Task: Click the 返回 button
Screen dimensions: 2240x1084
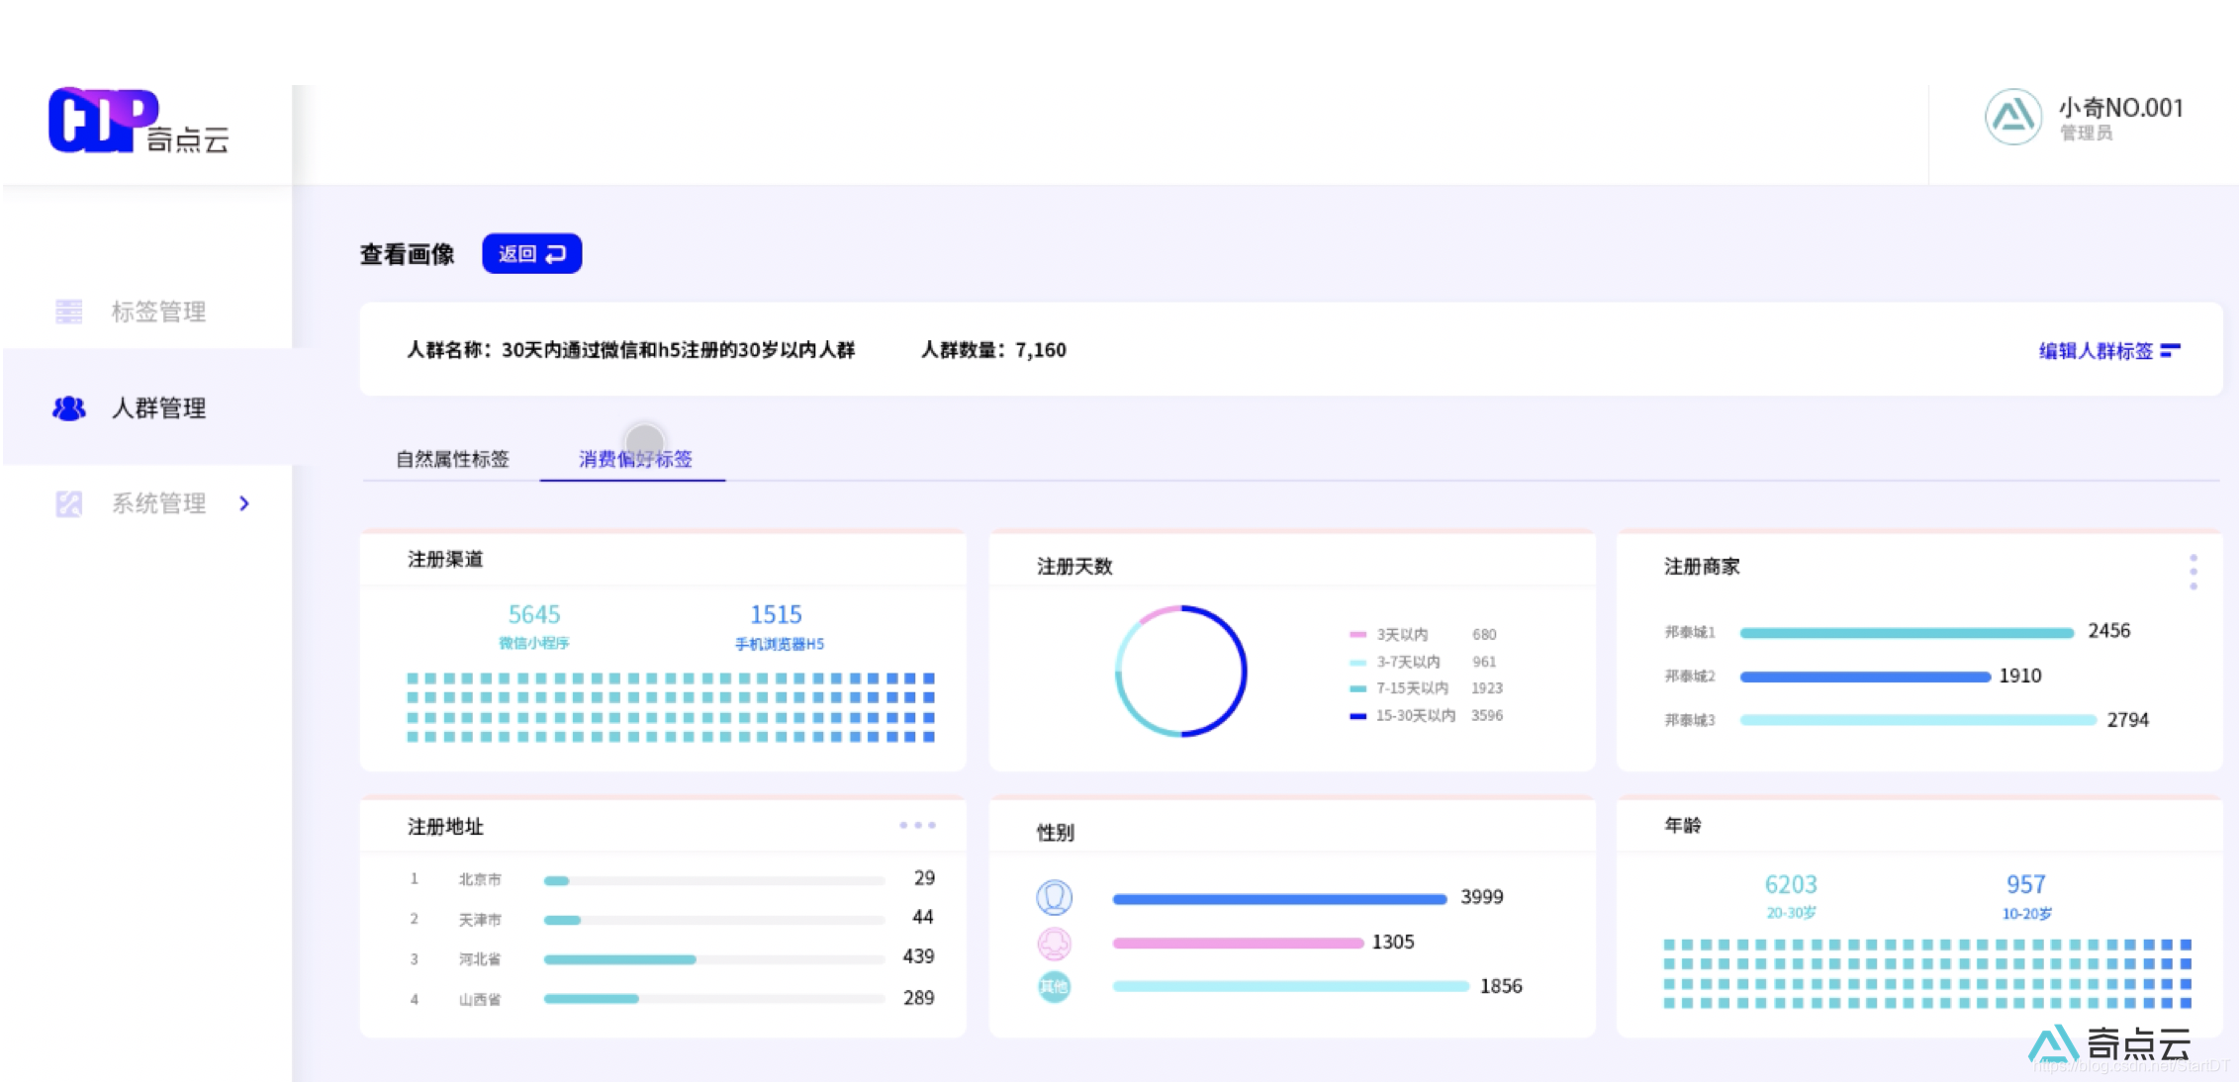Action: point(531,253)
